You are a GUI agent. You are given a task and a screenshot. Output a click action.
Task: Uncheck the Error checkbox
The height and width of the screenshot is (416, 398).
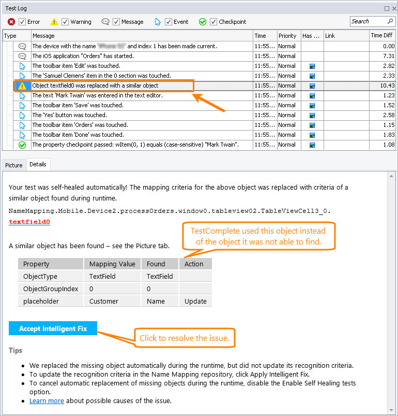tap(22, 22)
